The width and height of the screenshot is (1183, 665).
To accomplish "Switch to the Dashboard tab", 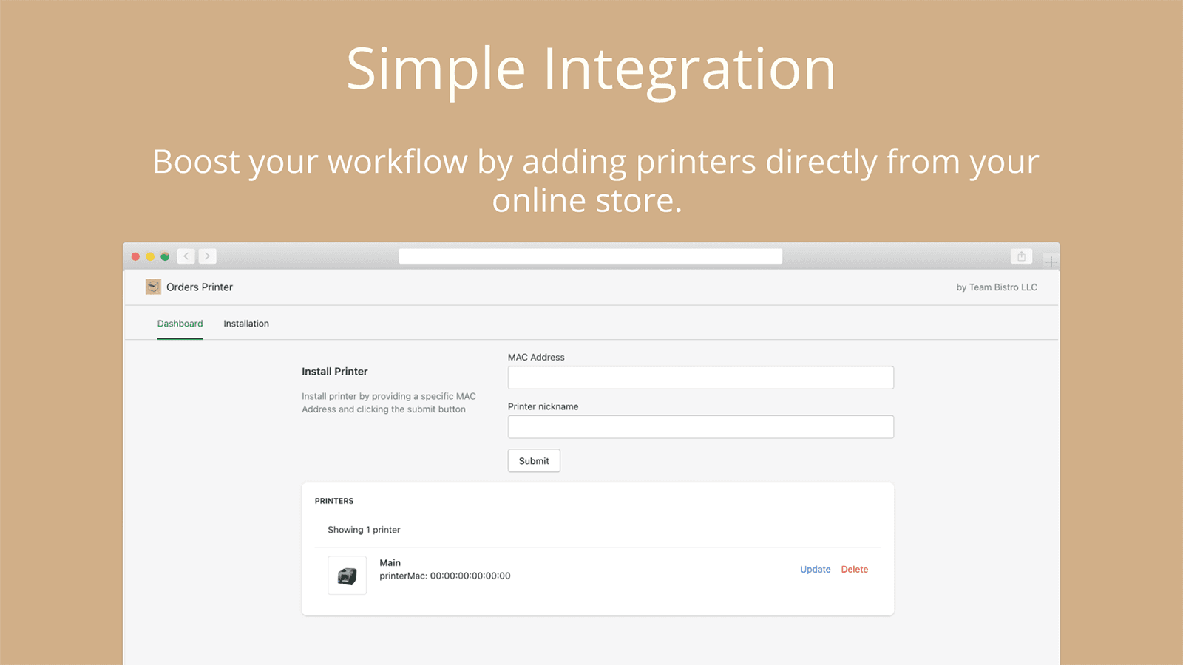I will click(x=180, y=324).
